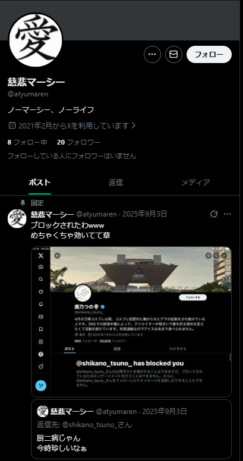The height and width of the screenshot is (461, 243).
Task: Open the 2025年9月3日 timestamp of pinned post
Action: [x=144, y=214]
